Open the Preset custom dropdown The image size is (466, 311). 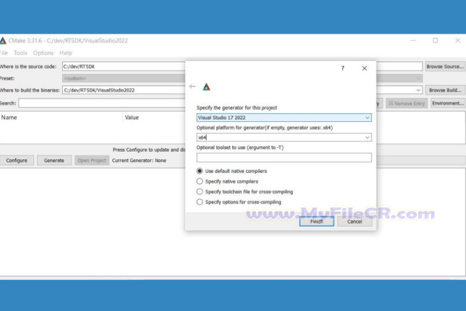[419, 78]
